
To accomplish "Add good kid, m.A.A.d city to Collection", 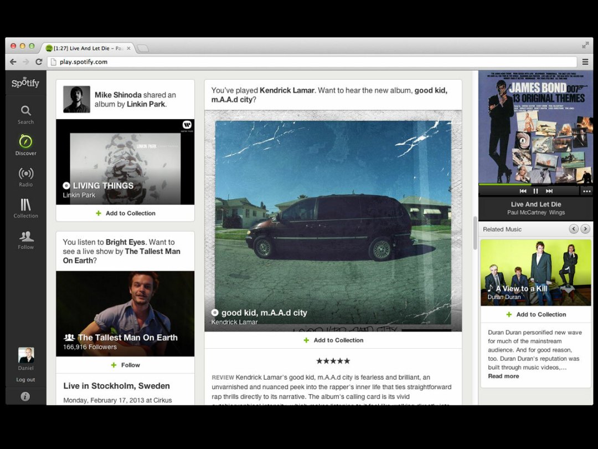I will click(333, 340).
